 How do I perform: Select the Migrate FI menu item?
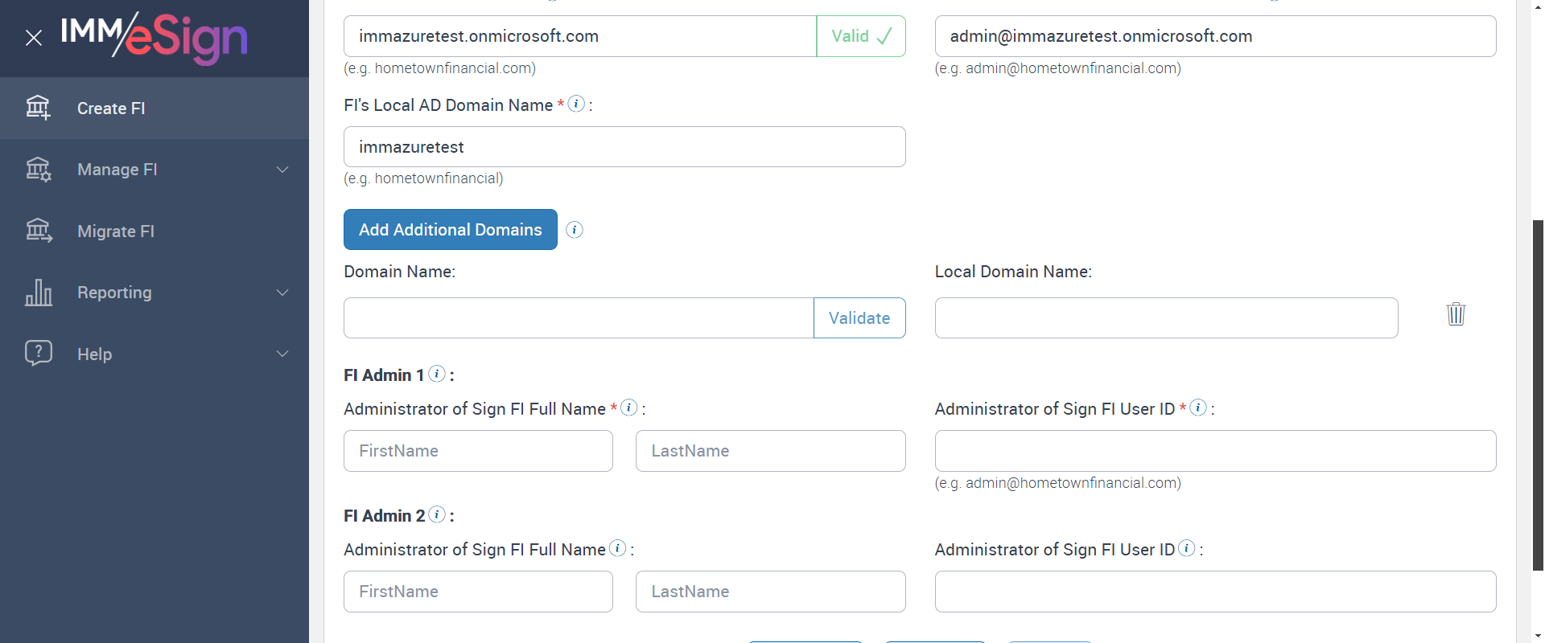tap(116, 231)
